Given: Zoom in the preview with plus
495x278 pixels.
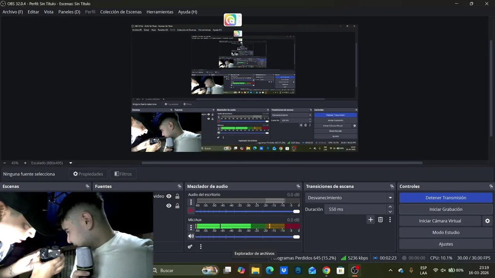Looking at the screenshot, I should 25,163.
